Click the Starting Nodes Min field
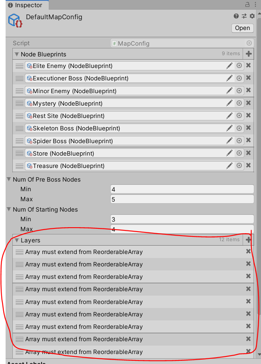The height and width of the screenshot is (364, 261). 182,219
